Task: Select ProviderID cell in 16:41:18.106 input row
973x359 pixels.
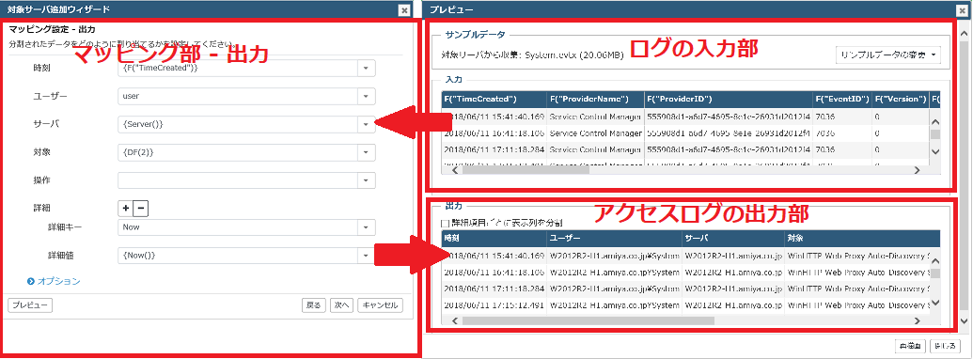Action: (729, 133)
